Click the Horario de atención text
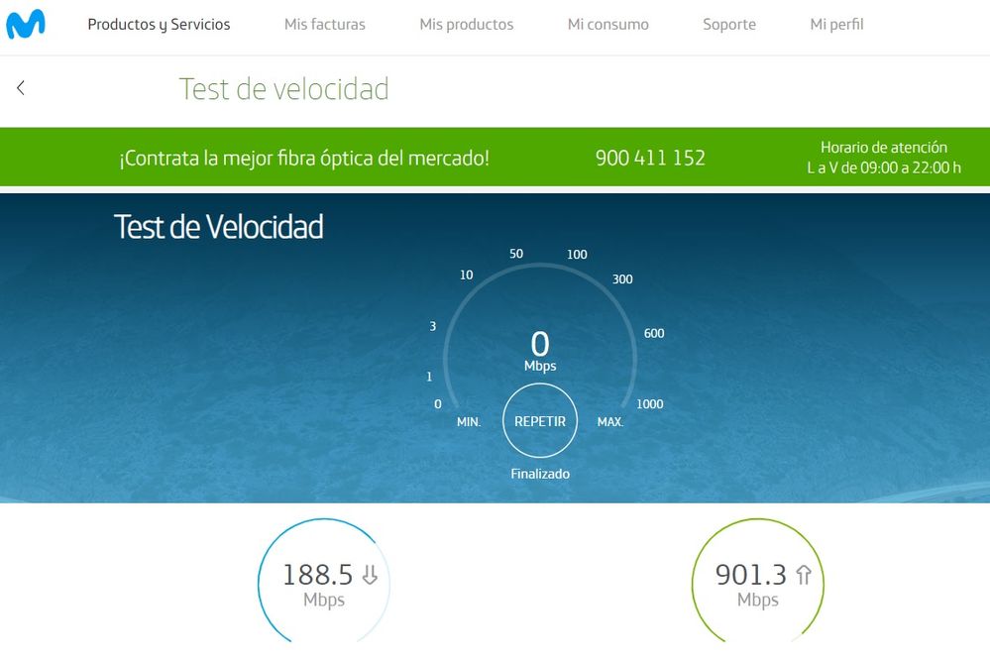The image size is (990, 661). 884,147
